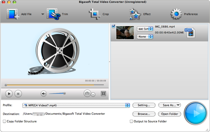Click the file duration and resolution text
This screenshot has height=132, width=210.
[x=169, y=32]
